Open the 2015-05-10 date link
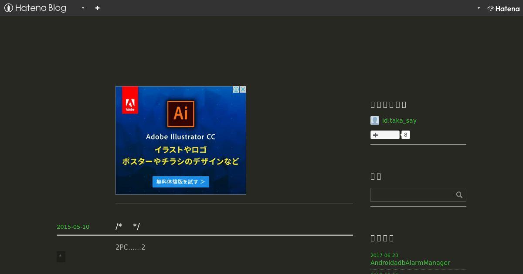Viewport: 523px width, 274px height. point(73,227)
